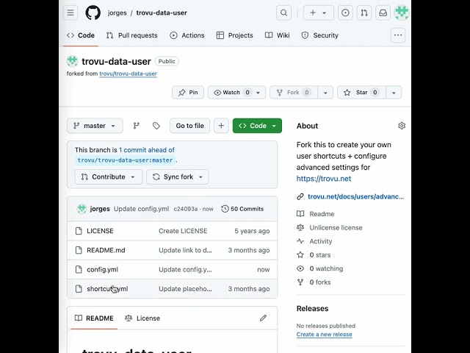Go to the GitHub home logo
The image size is (470, 353).
(x=93, y=13)
